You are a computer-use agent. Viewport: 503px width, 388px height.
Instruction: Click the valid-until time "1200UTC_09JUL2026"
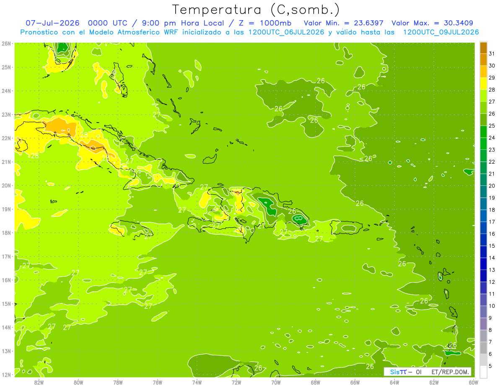point(441,32)
